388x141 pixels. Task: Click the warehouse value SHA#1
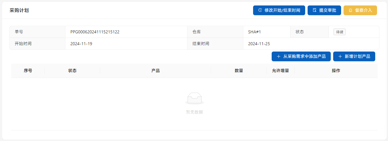pyautogui.click(x=255, y=32)
